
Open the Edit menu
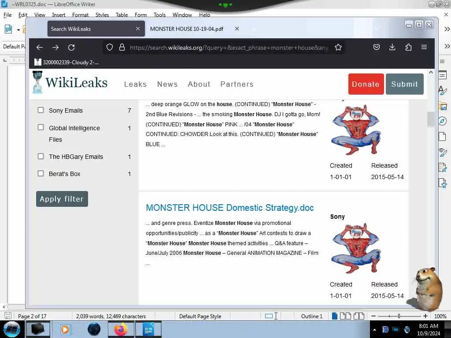coord(23,15)
